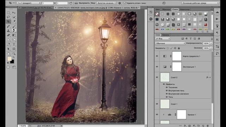Viewport: 226px width, 127px height.
Task: Select the Type tool
Action: click(14, 44)
